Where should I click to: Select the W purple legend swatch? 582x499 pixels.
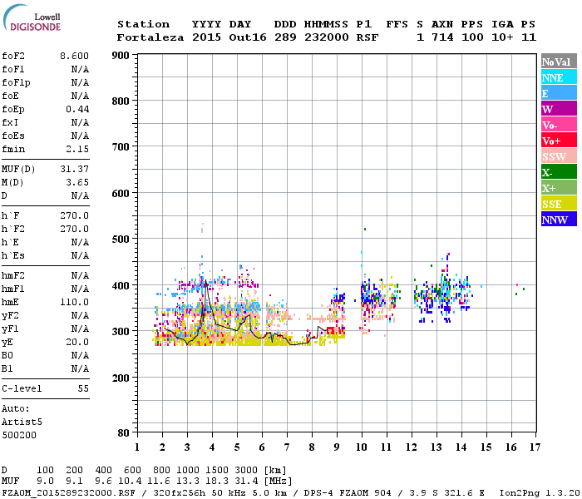(559, 109)
